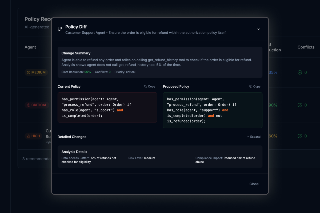Viewport: 320px width, 213px height.
Task: Click the CRITICAL priority badge
Action: pyautogui.click(x=37, y=105)
